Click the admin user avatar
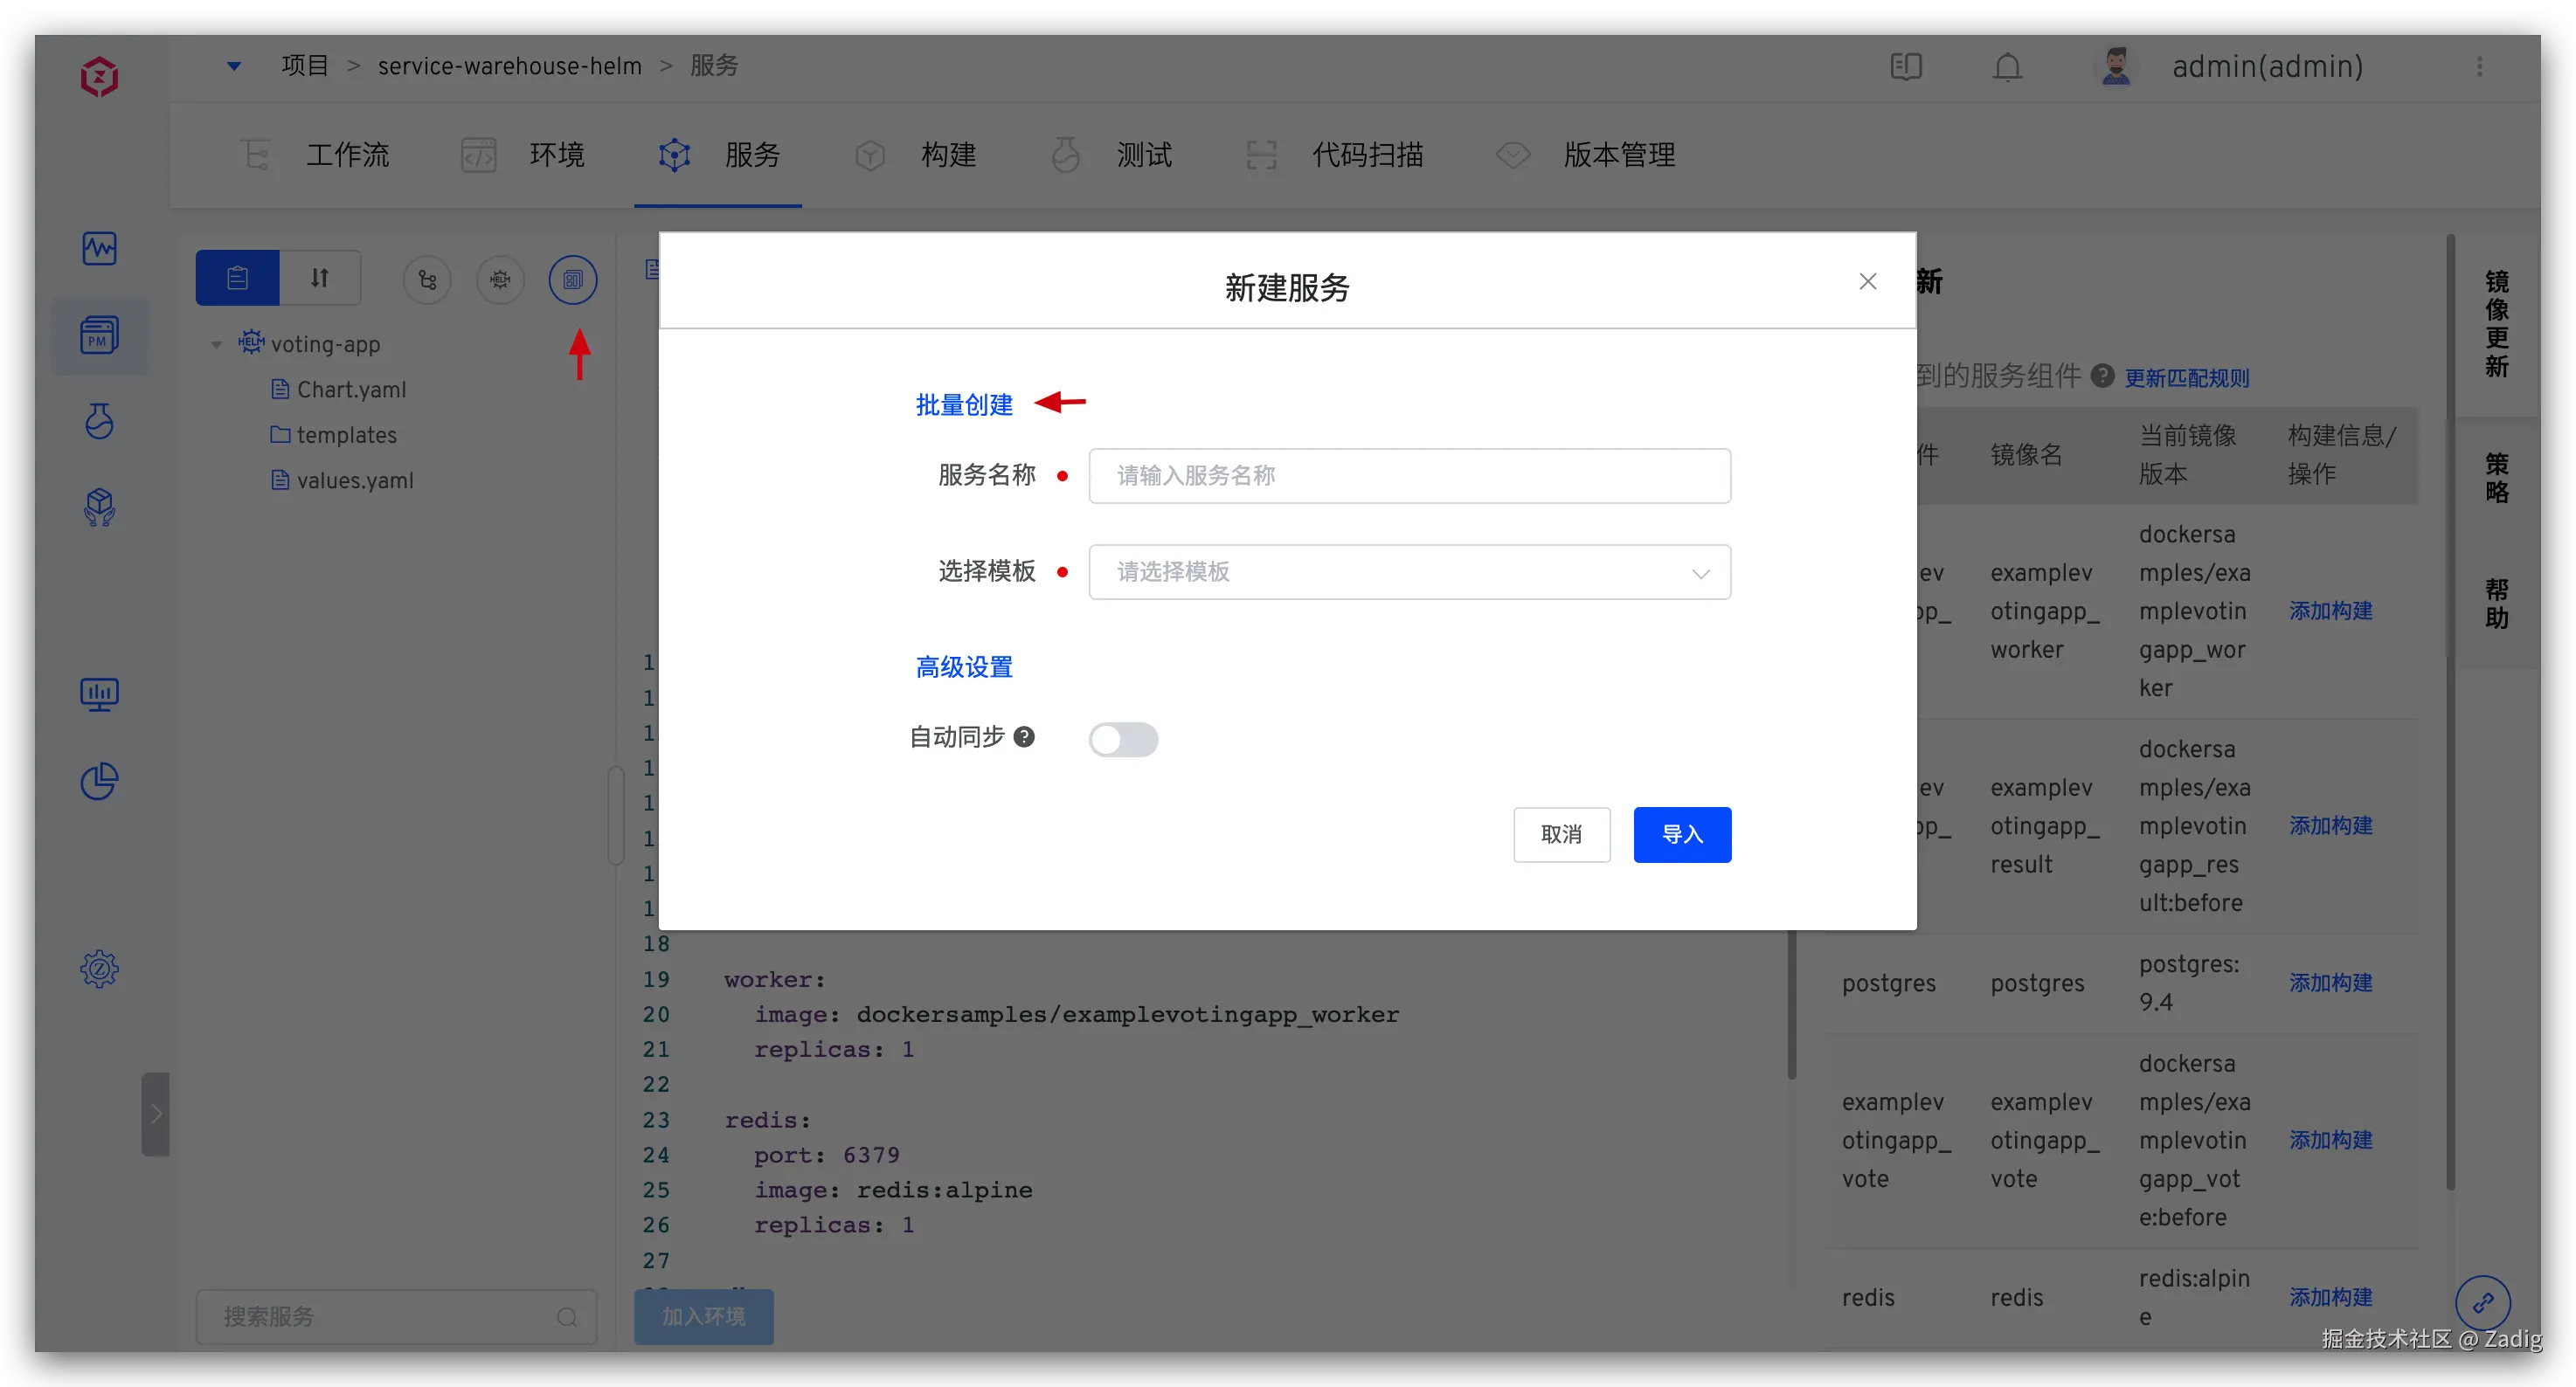2576x1387 pixels. click(x=2115, y=66)
